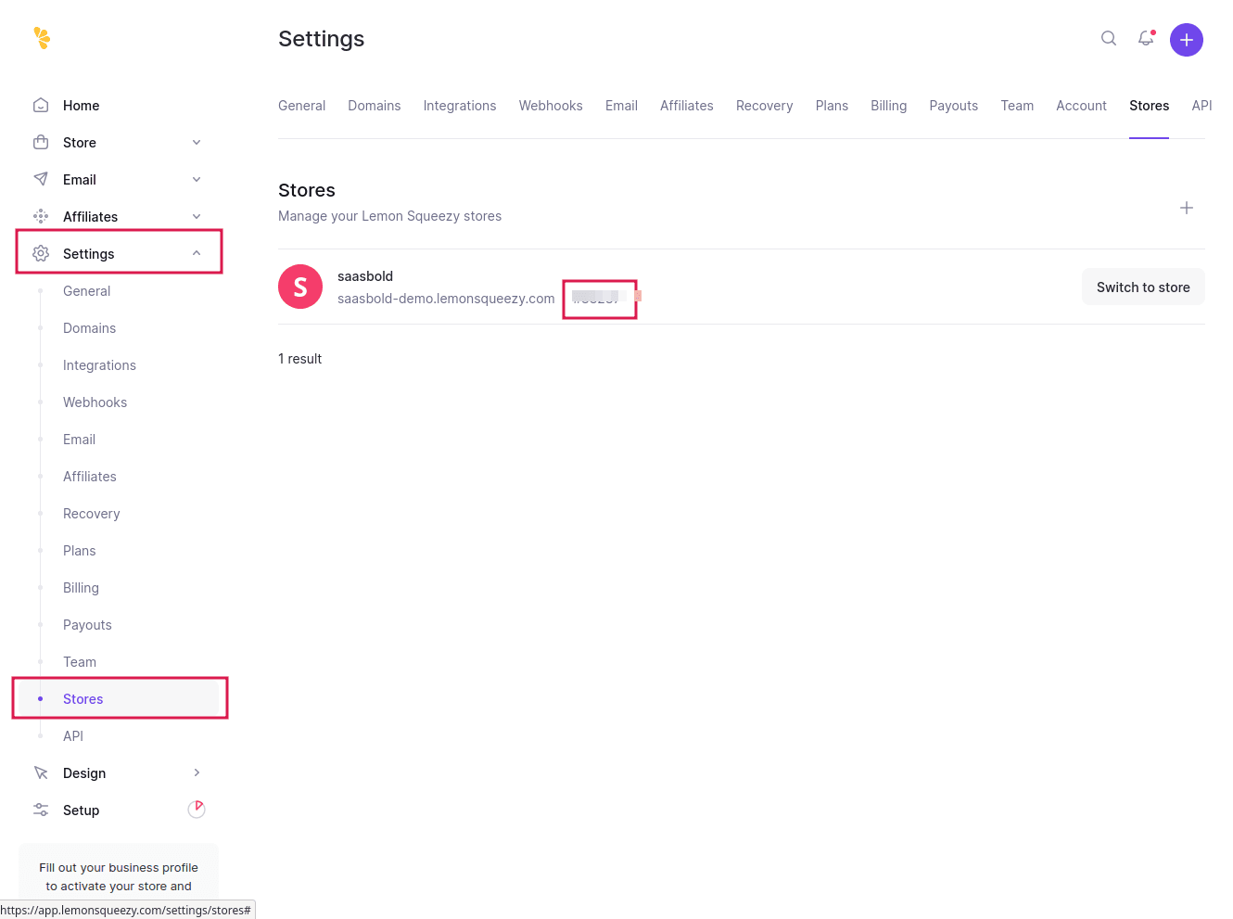The height and width of the screenshot is (919, 1233).
Task: Switch to the Webhooks tab
Action: 551,106
